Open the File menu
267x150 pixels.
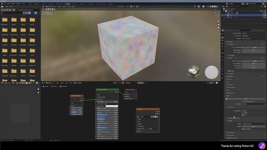tap(5, 4)
